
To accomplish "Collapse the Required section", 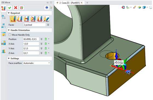I will (9, 13).
